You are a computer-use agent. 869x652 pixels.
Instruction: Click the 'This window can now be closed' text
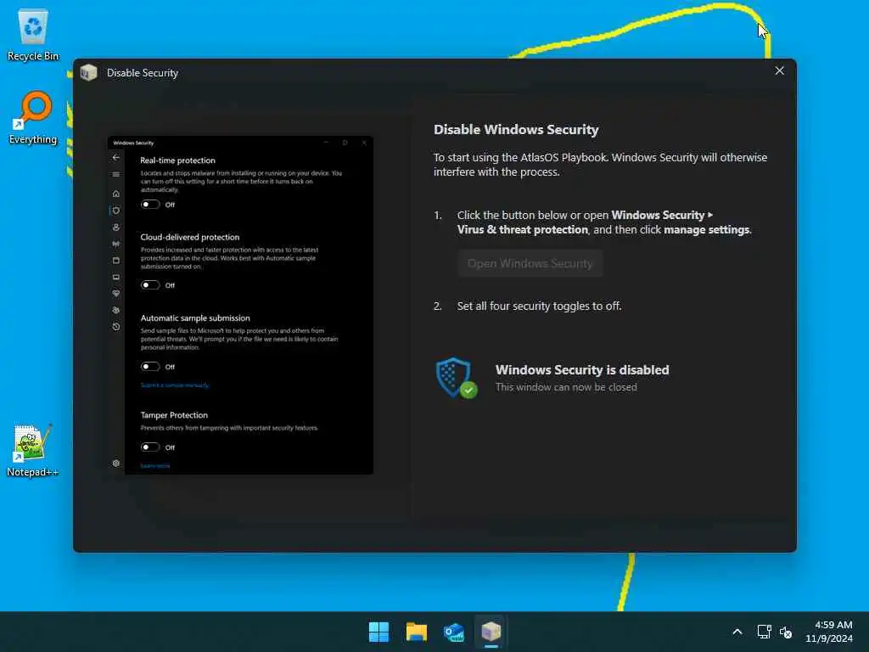(566, 387)
